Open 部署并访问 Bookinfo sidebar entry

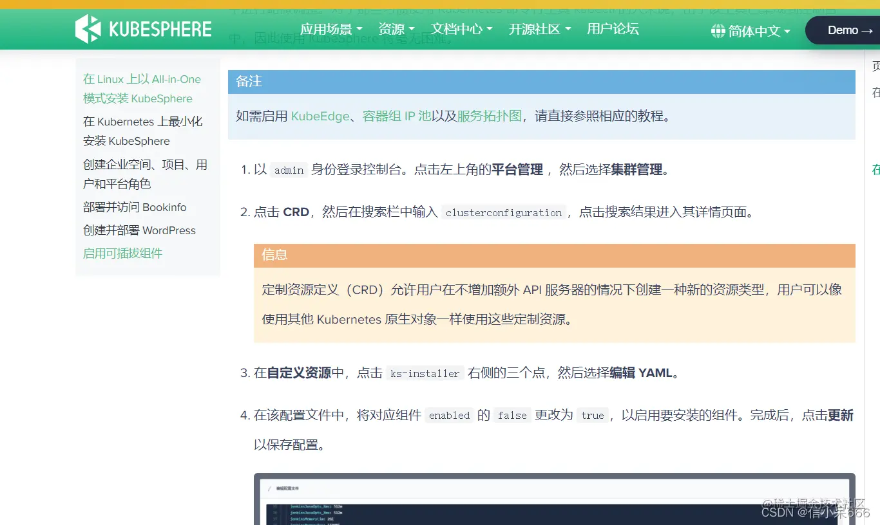[135, 207]
